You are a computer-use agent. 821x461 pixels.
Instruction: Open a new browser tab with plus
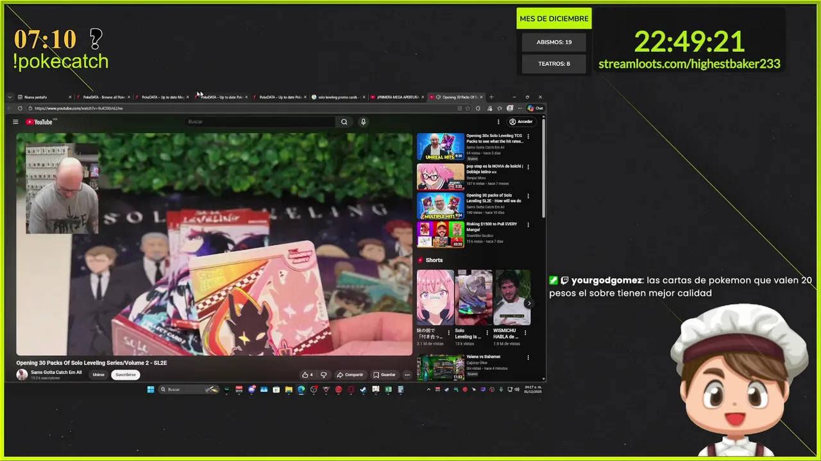(491, 97)
